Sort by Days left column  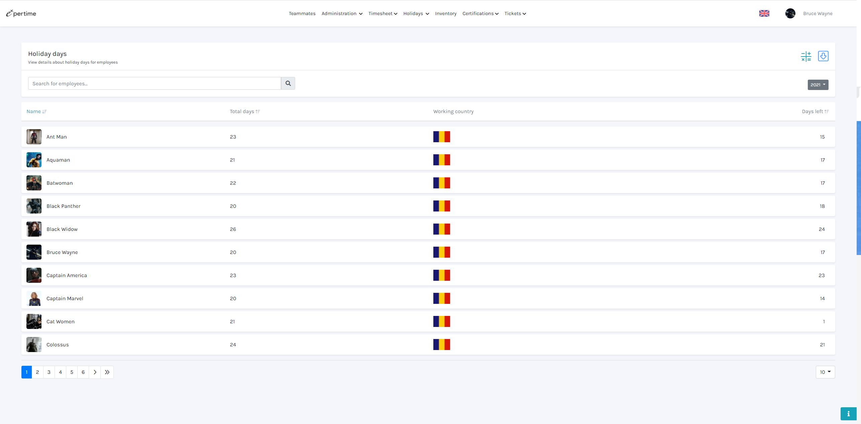pos(815,111)
